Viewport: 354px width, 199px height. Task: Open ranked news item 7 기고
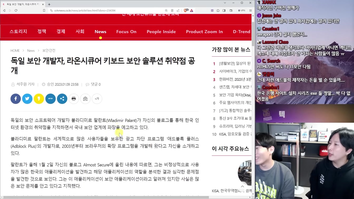[232, 111]
